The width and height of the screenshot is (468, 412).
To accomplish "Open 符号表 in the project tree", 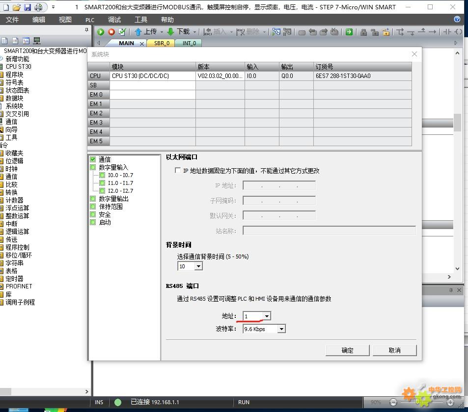I will click(14, 82).
